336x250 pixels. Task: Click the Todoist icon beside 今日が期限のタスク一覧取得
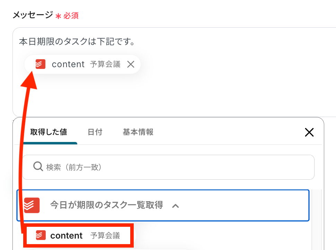click(32, 205)
